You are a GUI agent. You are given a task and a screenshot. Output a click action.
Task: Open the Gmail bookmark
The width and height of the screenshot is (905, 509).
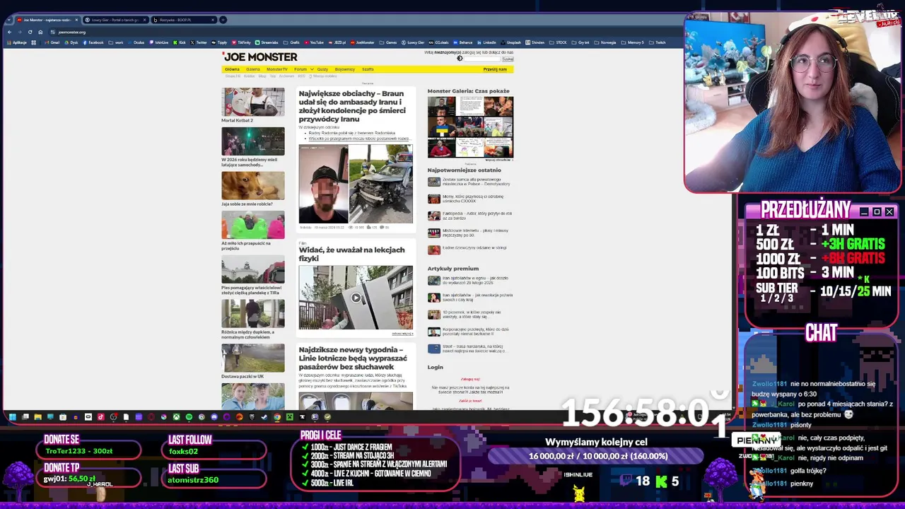point(52,42)
